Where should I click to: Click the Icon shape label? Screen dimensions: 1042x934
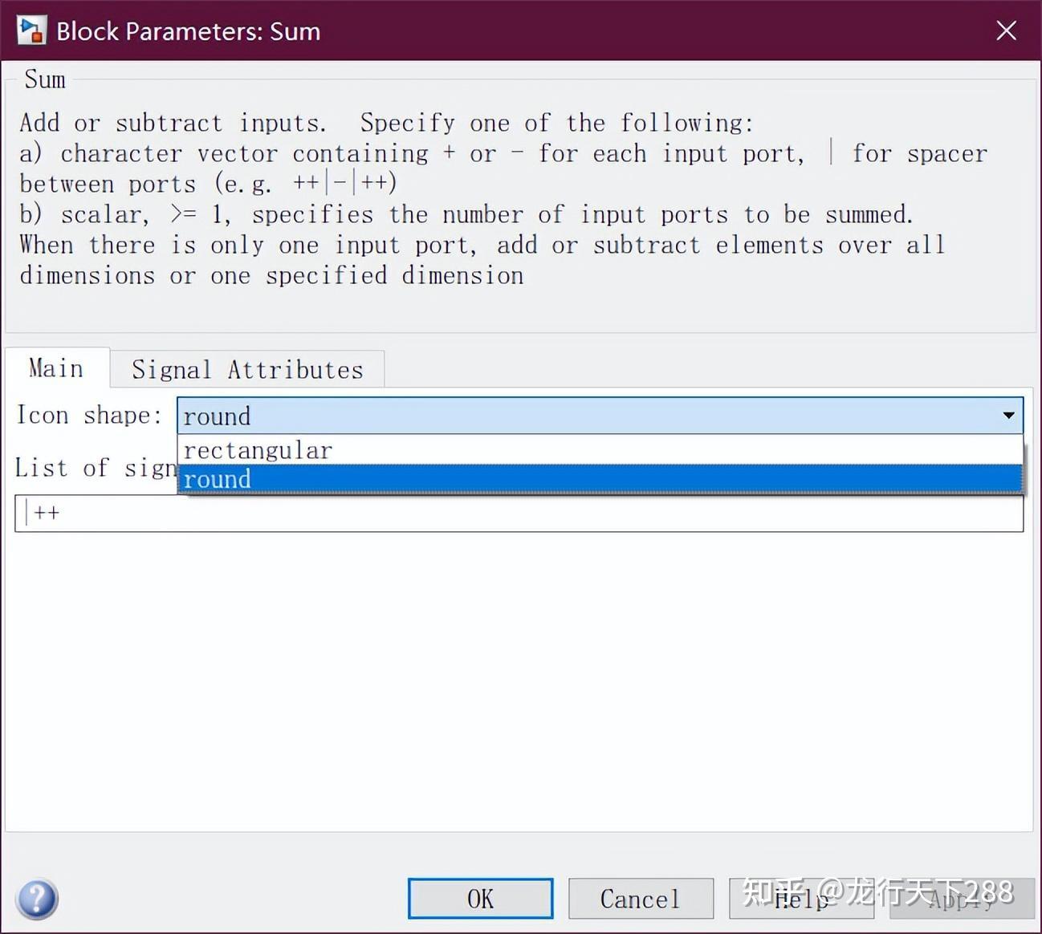click(89, 415)
